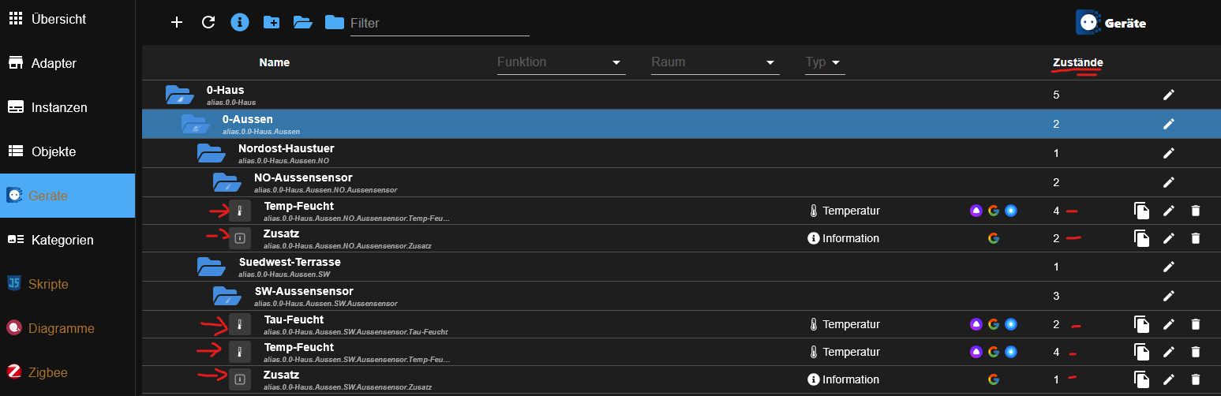Edit the NO-Aussensensor folder with the pencil
The image size is (1221, 396).
tap(1169, 182)
